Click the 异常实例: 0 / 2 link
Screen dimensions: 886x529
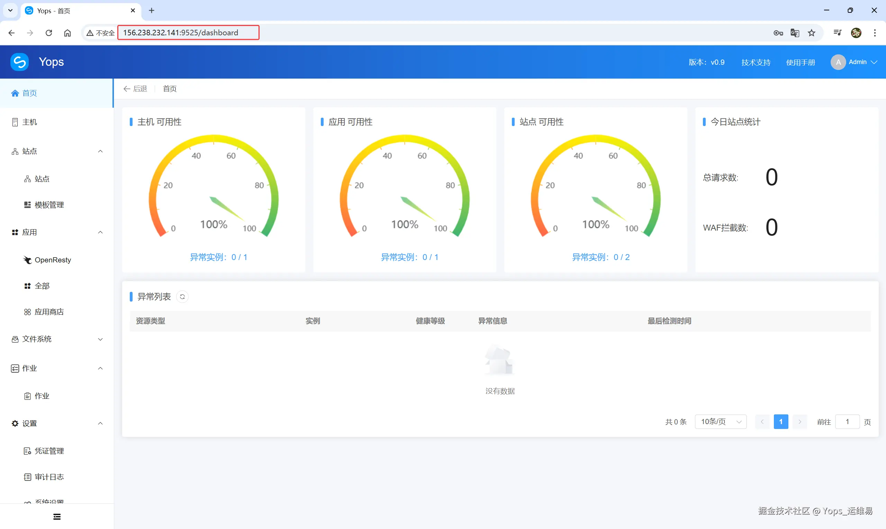(x=602, y=257)
